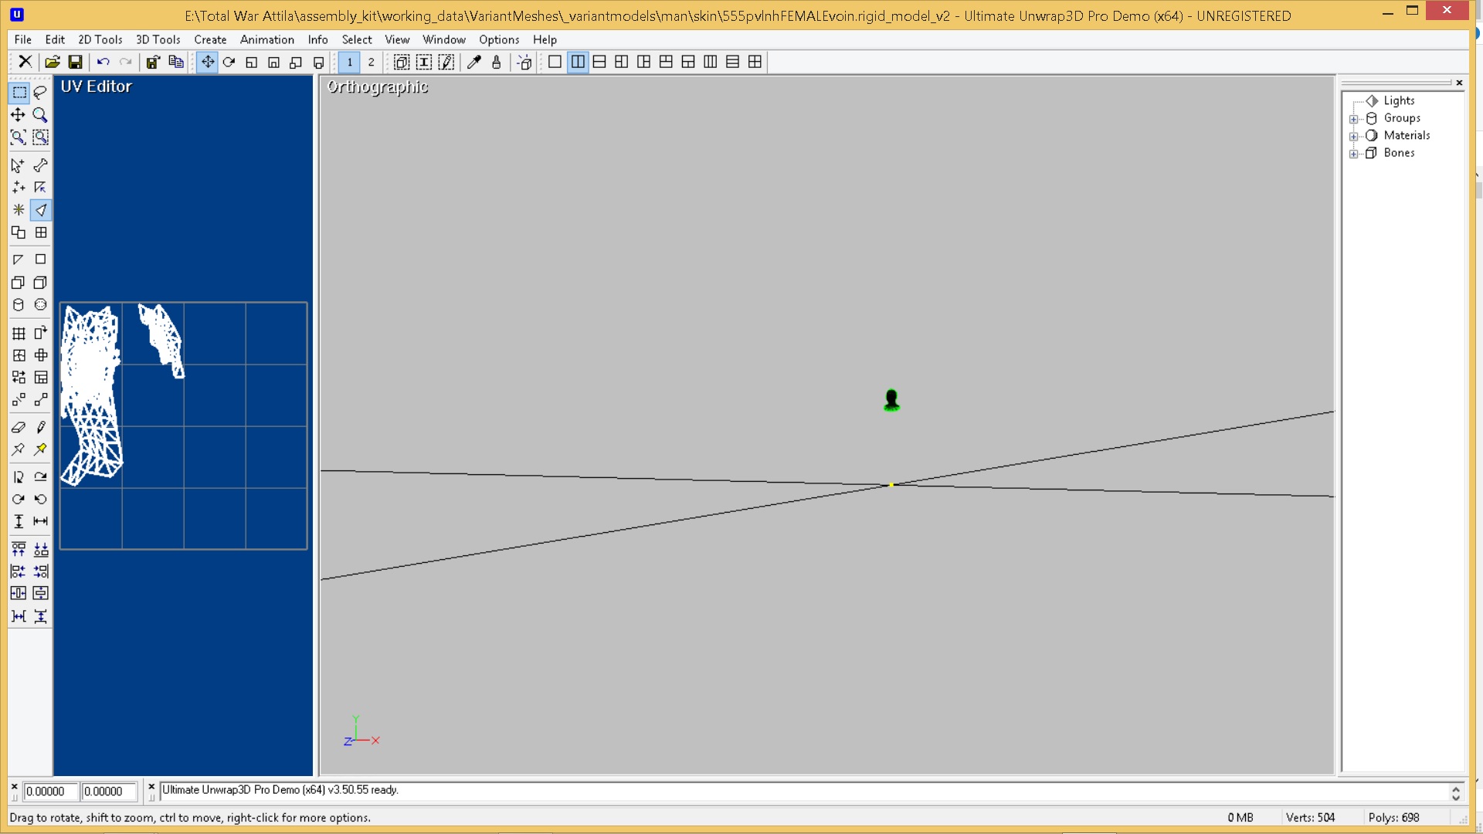Screen dimensions: 1483x834
Task: Enable four-pane grid viewport layout
Action: pyautogui.click(x=755, y=63)
